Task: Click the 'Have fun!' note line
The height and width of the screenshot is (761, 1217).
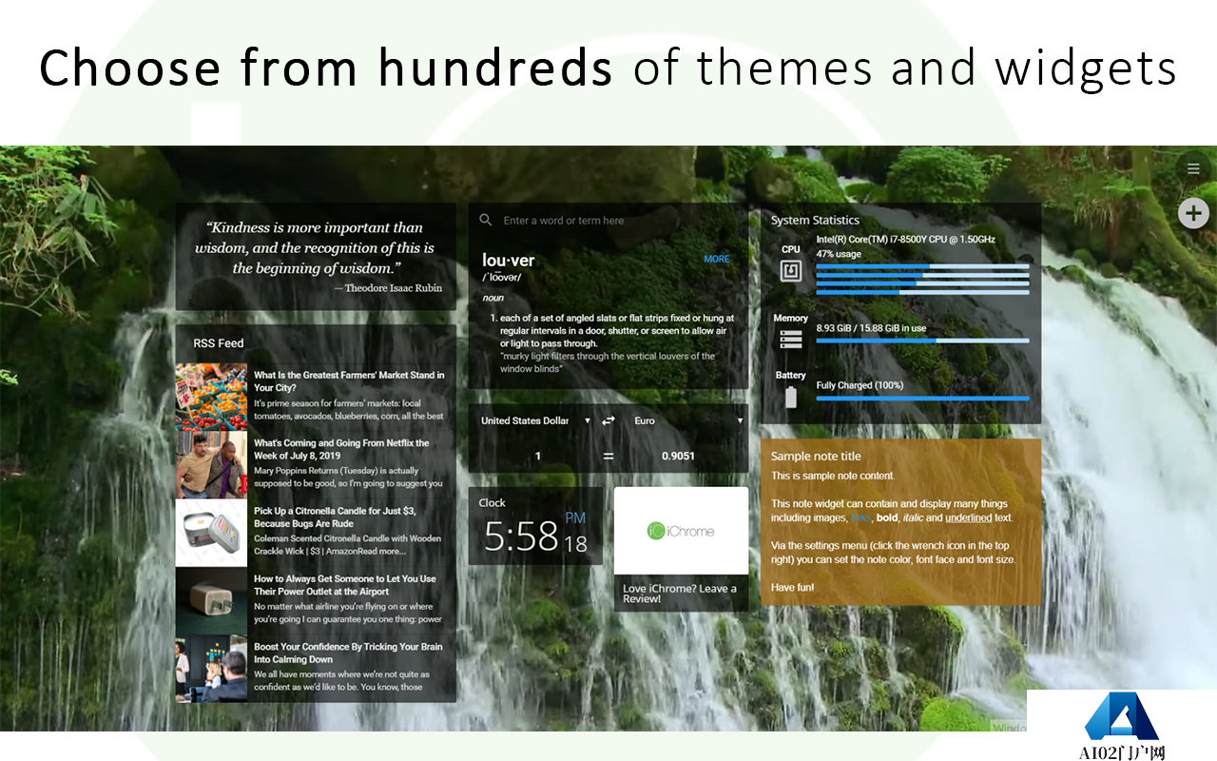Action: [792, 588]
